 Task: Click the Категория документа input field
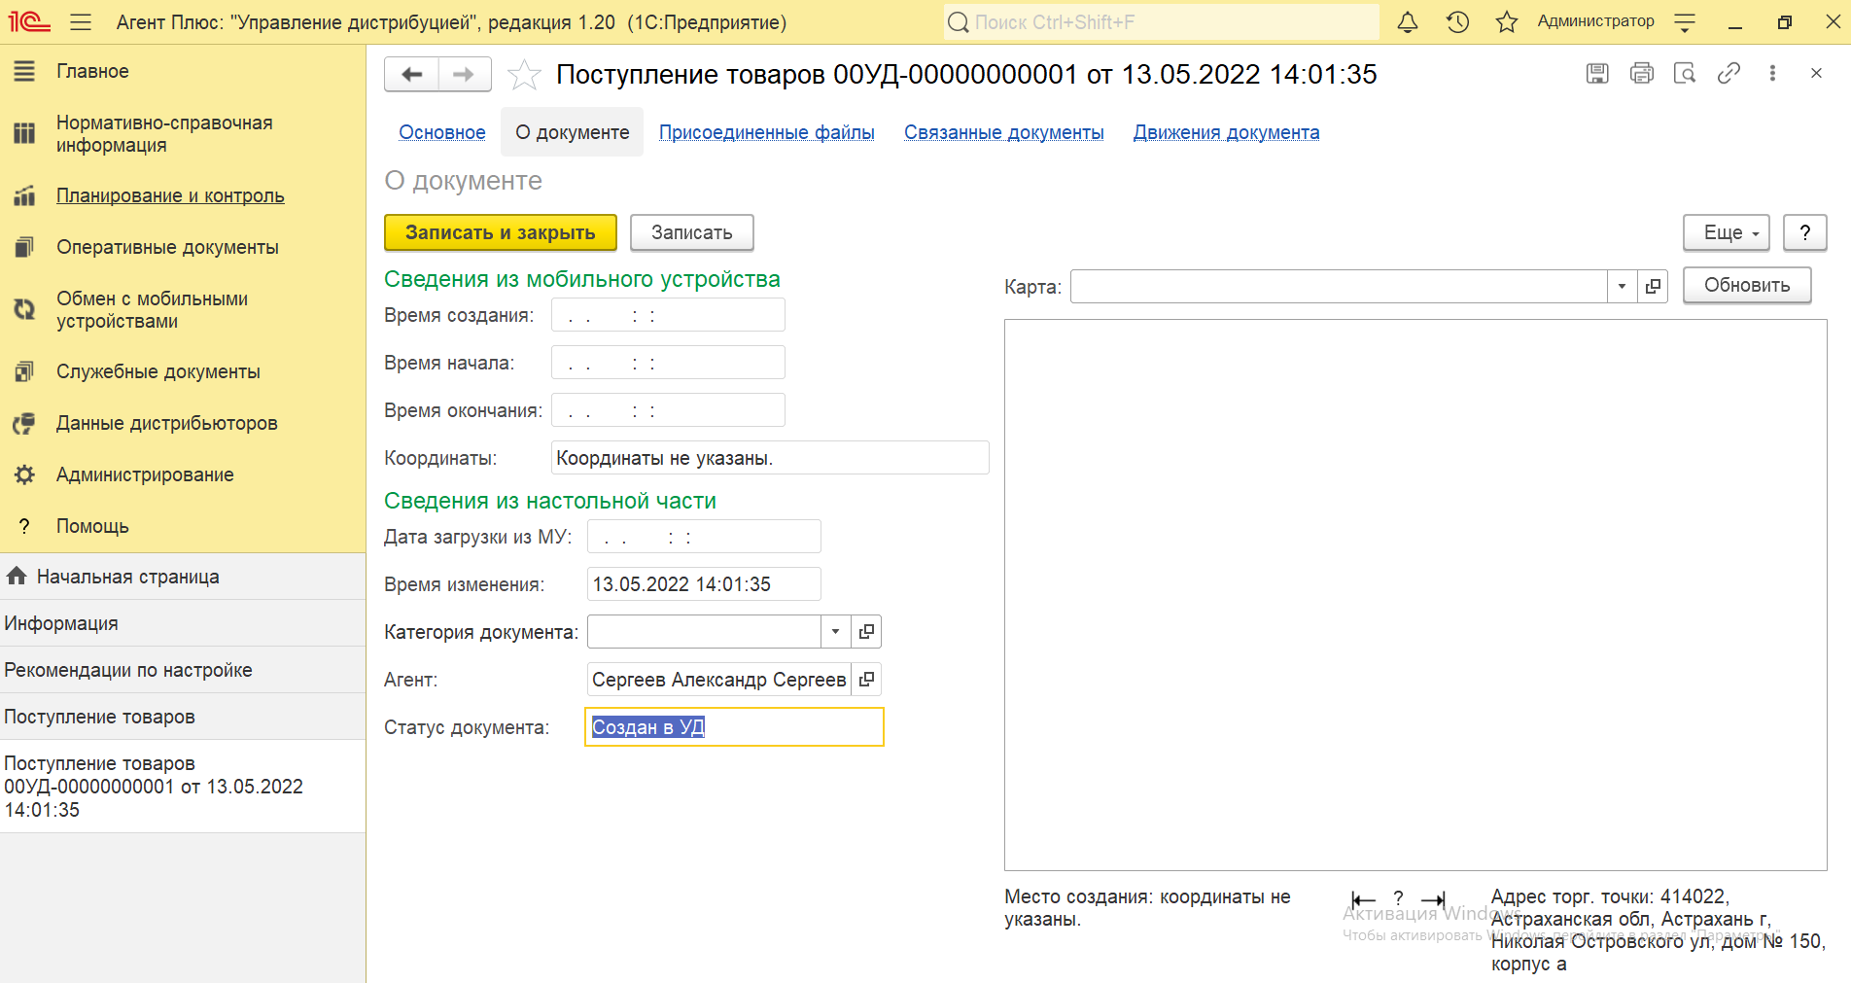coord(704,632)
